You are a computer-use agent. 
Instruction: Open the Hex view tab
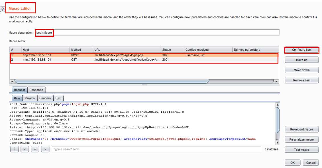[58, 98]
